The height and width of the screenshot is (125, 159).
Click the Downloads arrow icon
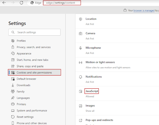click(x=13, y=85)
